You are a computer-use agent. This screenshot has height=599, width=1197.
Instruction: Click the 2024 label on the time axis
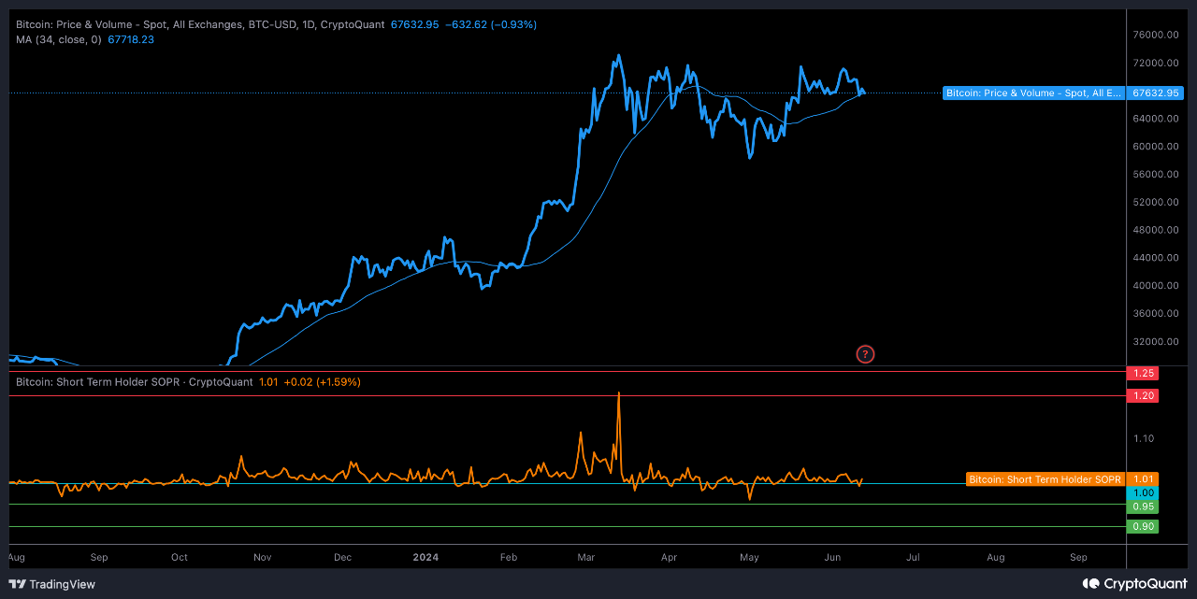click(425, 557)
